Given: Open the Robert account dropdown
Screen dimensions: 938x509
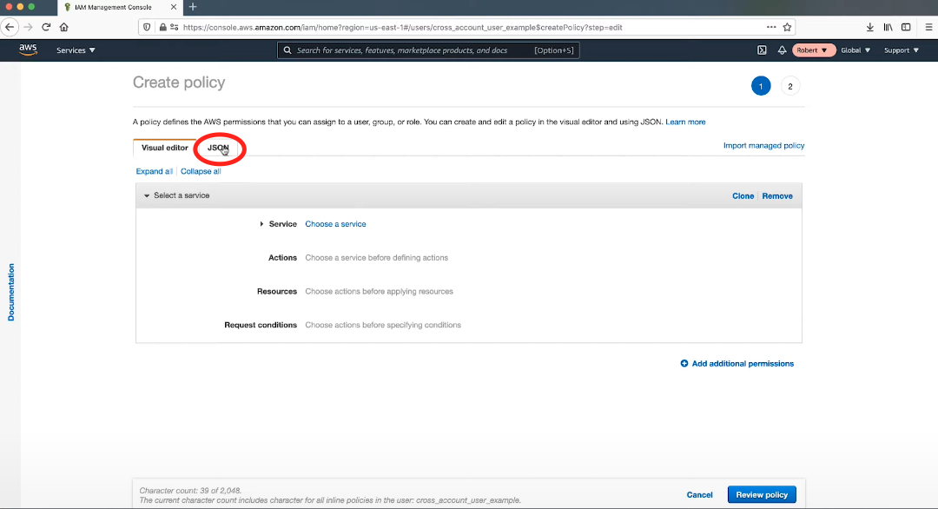Looking at the screenshot, I should click(x=813, y=50).
